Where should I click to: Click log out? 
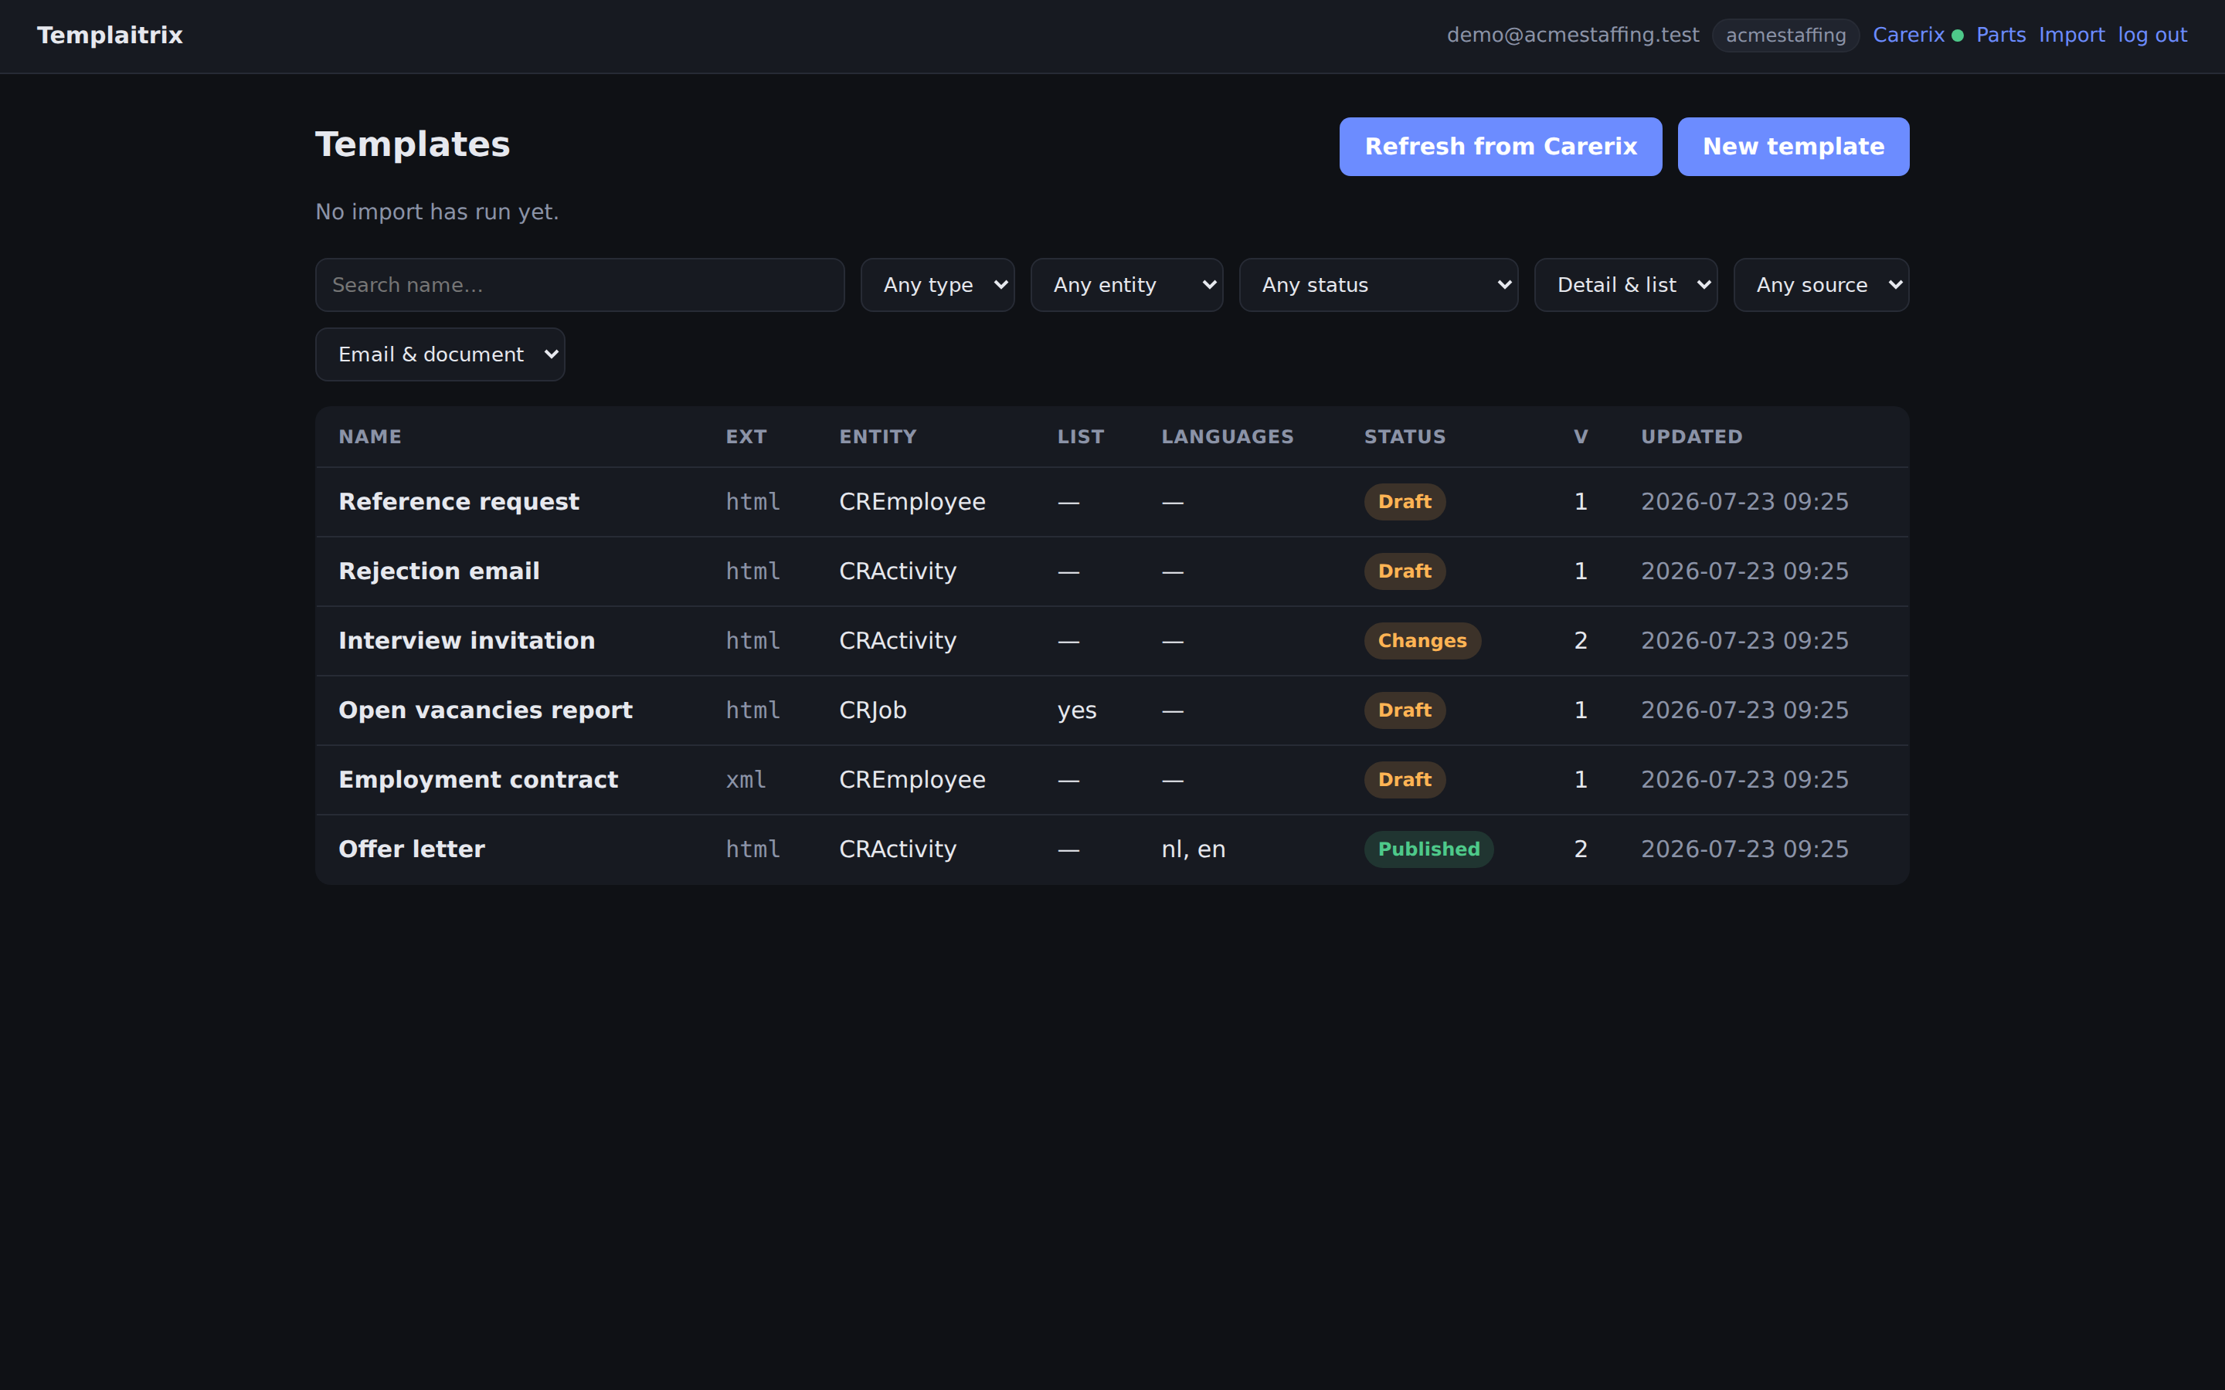coord(2152,35)
